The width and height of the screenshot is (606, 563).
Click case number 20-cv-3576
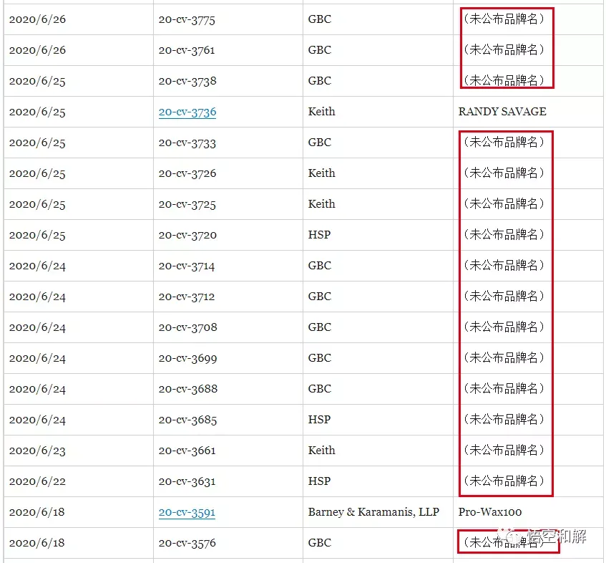pos(187,543)
